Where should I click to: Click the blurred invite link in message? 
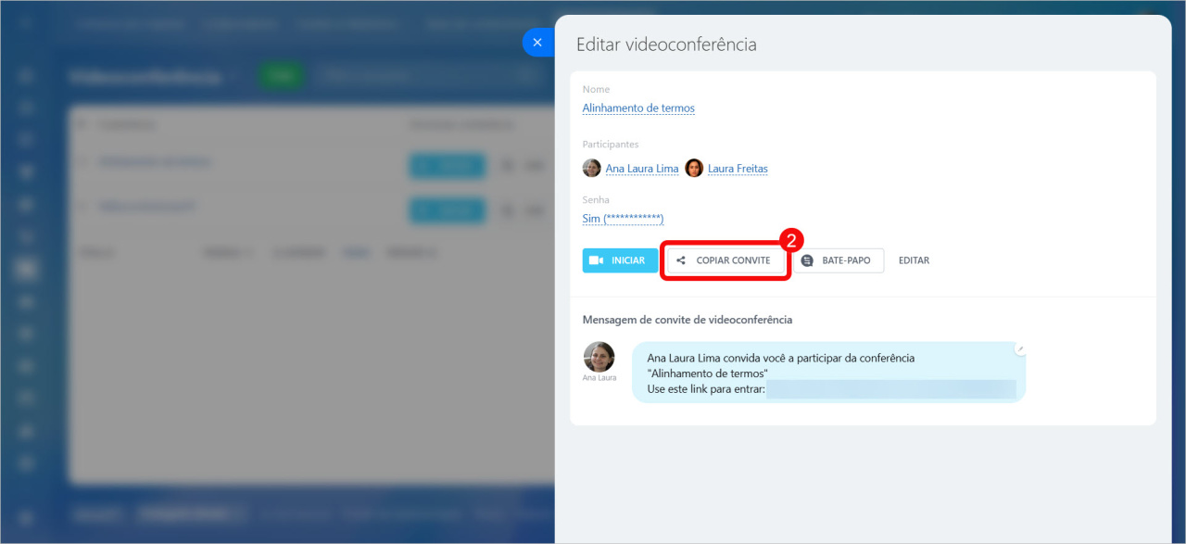click(889, 389)
